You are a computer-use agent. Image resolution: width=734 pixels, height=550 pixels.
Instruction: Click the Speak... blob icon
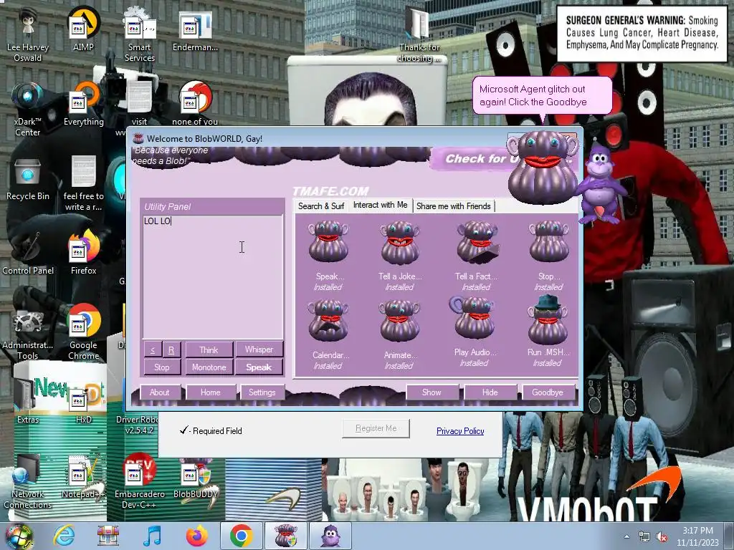tap(328, 241)
